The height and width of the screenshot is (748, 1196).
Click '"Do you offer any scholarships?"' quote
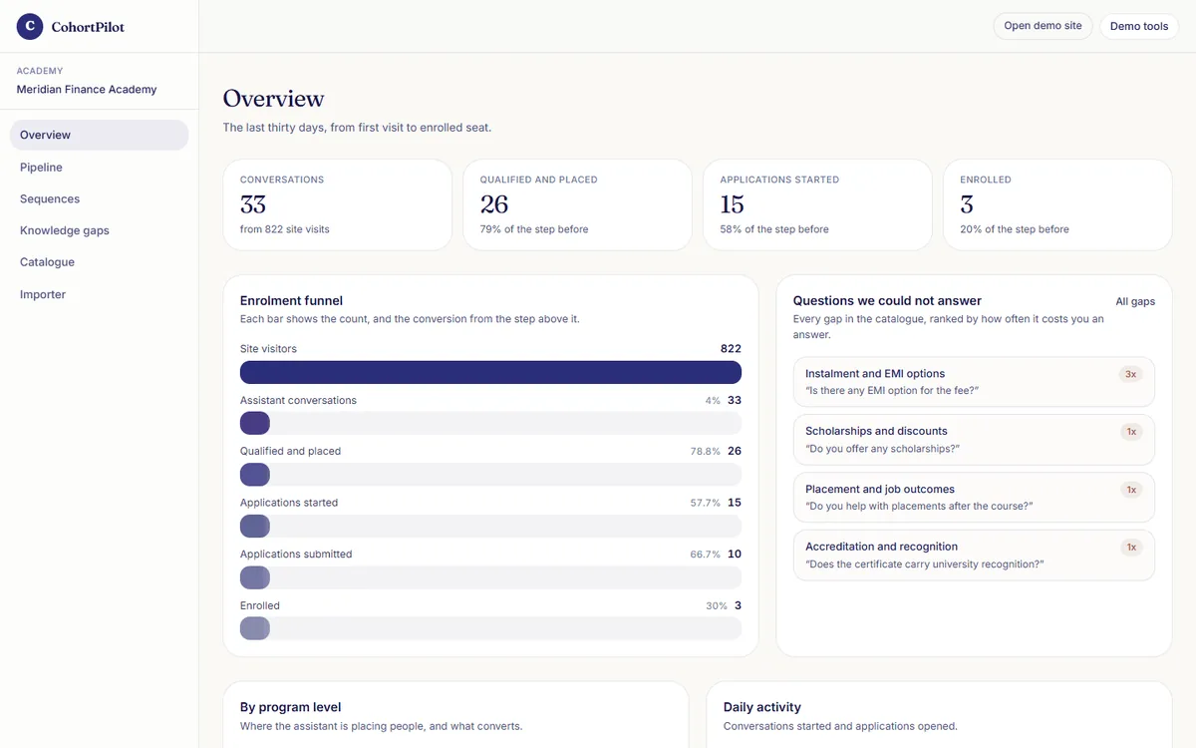[x=882, y=449]
